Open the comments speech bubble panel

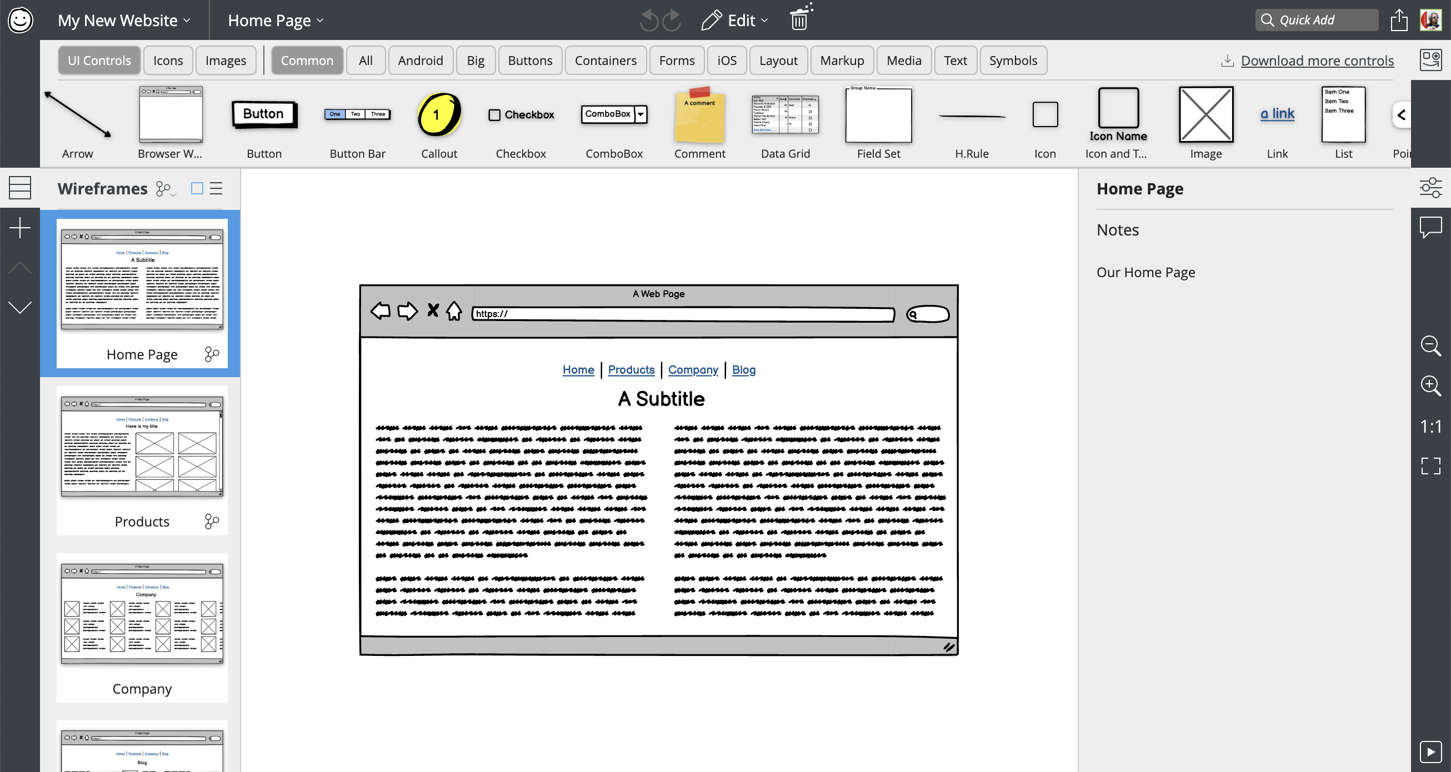pyautogui.click(x=1430, y=228)
